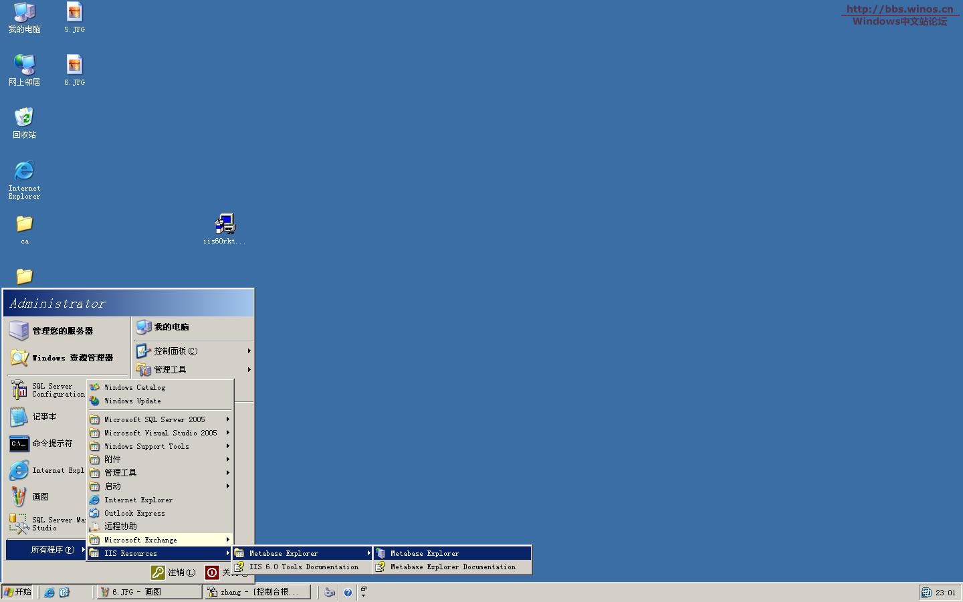
Task: Launch Internet Explorer from programs list
Action: point(160,500)
